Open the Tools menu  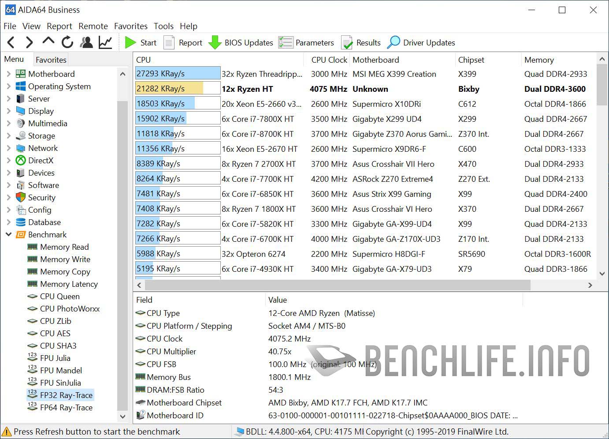(163, 26)
